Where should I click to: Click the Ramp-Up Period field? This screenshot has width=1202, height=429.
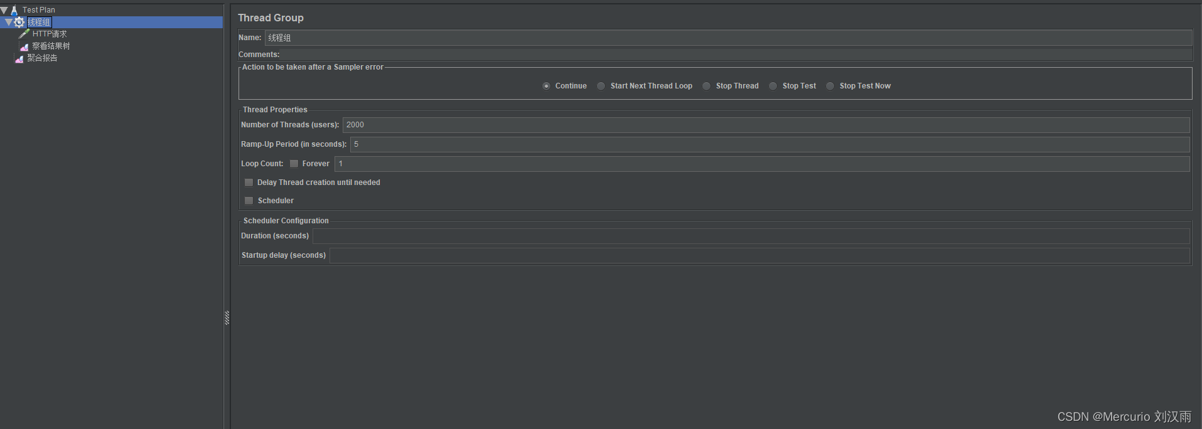770,144
